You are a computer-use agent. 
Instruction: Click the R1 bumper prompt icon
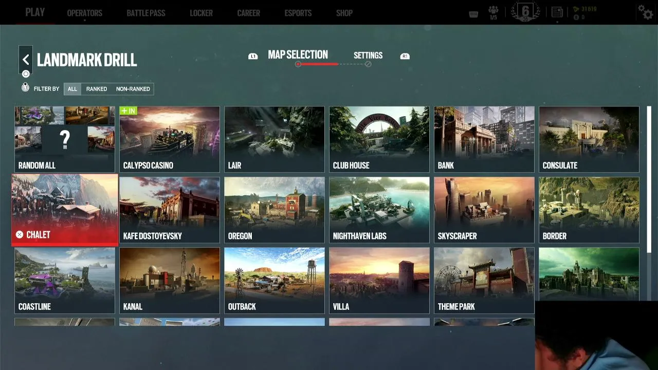tap(405, 56)
